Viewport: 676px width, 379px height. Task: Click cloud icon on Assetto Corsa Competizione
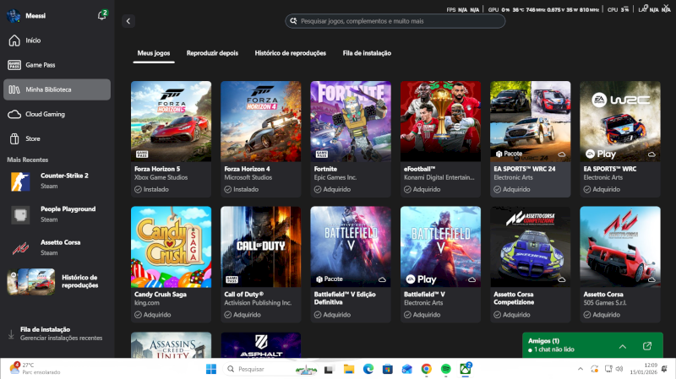(562, 279)
